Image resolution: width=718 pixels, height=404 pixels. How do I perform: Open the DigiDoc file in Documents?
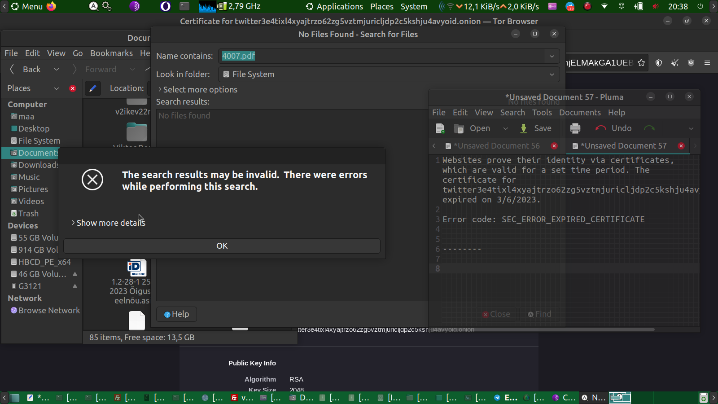click(137, 268)
